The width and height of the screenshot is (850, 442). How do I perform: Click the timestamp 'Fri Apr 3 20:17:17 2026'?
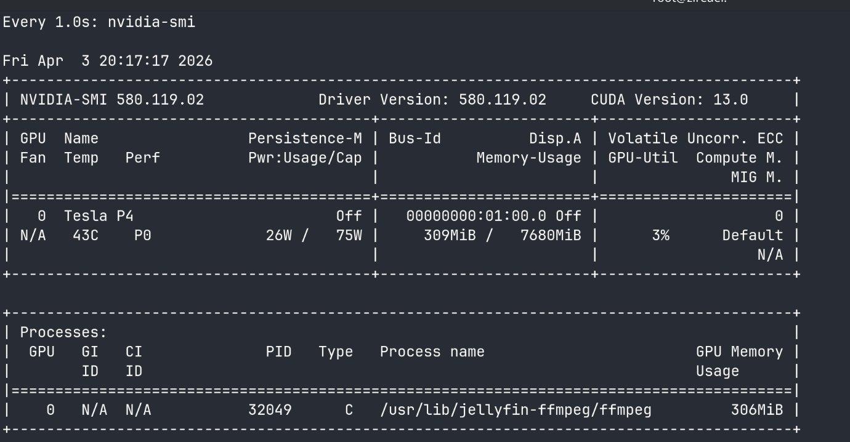coord(108,61)
